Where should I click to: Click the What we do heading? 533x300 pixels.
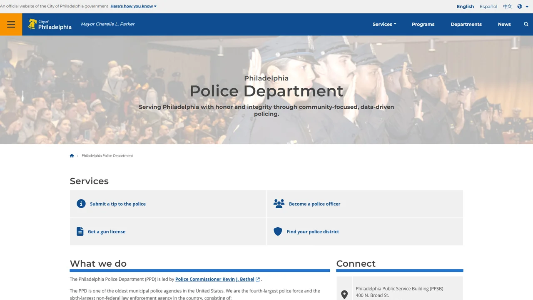pyautogui.click(x=98, y=263)
